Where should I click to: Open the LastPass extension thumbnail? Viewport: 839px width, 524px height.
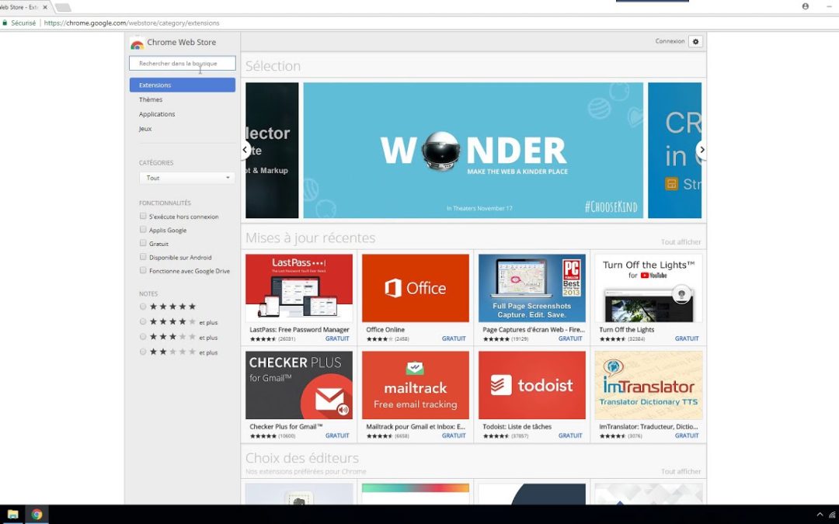pyautogui.click(x=298, y=287)
